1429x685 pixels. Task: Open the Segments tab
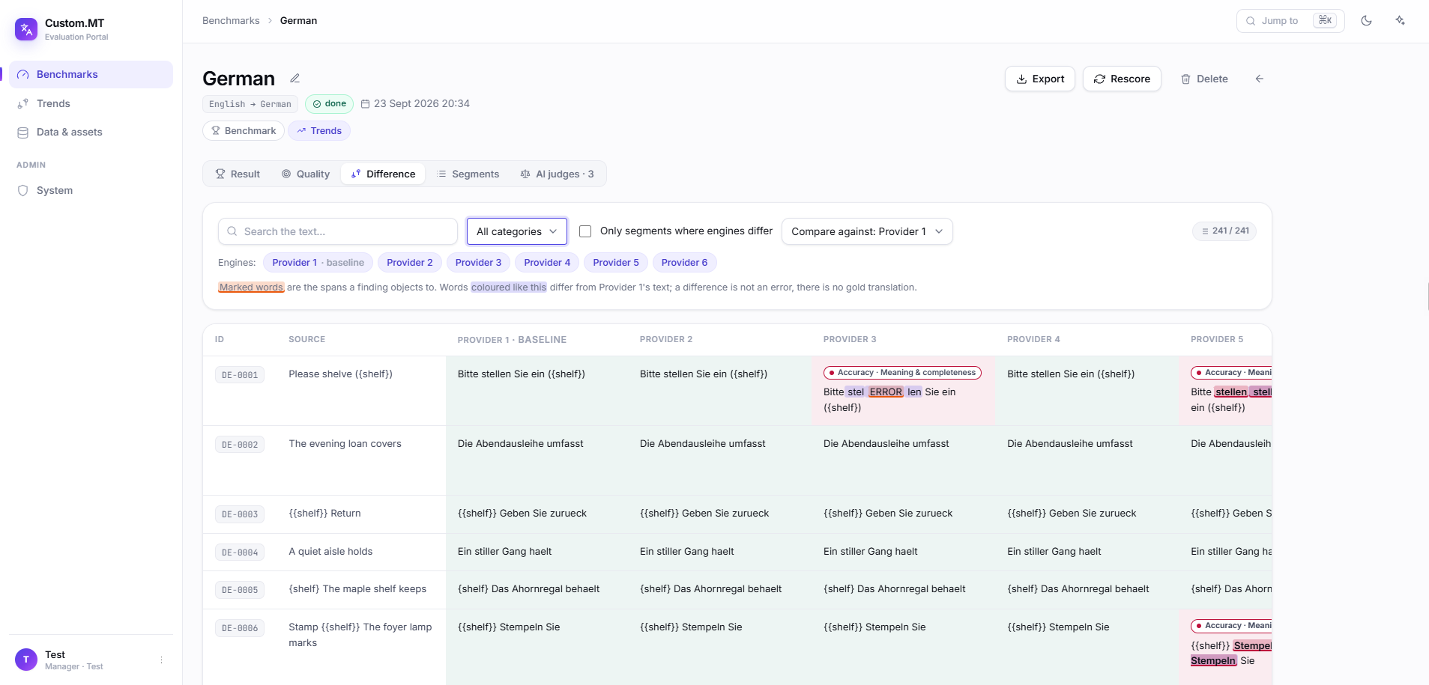468,174
